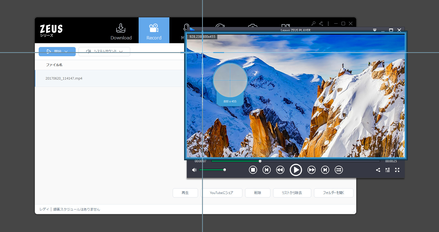Viewport: 439px width, 232px height.
Task: Click the share icon in player controls
Action: tap(378, 170)
